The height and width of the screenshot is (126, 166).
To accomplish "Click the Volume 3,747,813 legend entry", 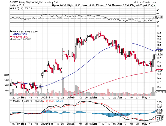I will [22, 39].
